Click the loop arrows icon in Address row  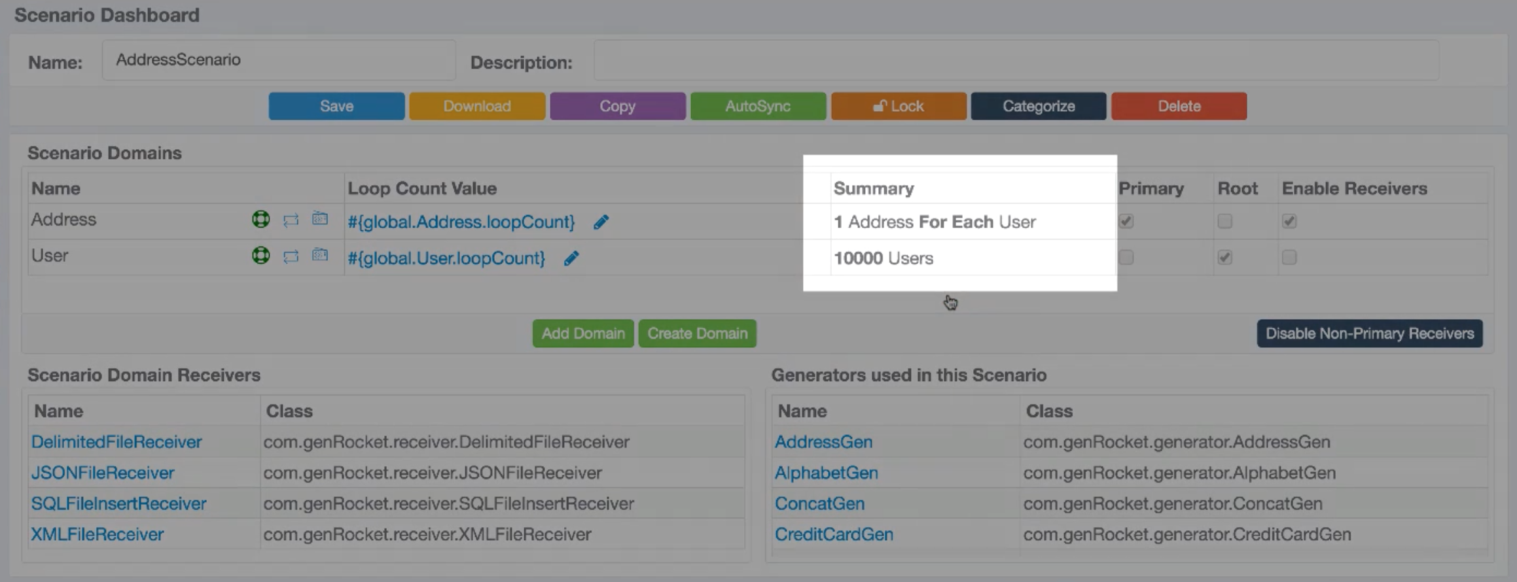(x=291, y=220)
